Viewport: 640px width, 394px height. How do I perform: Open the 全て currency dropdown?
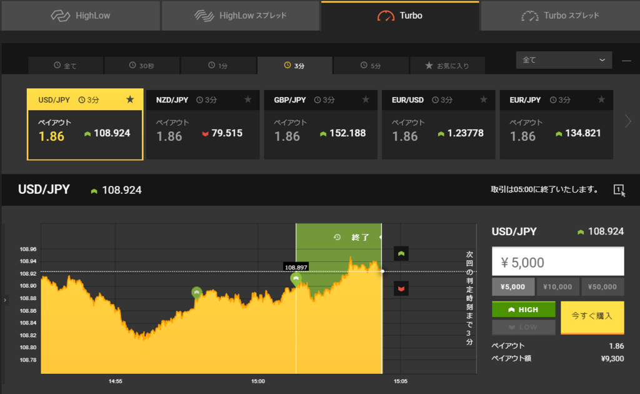click(563, 60)
